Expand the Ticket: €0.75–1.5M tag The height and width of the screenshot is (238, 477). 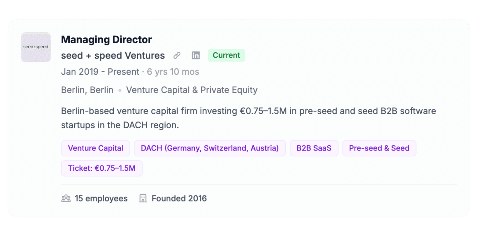pyautogui.click(x=101, y=168)
